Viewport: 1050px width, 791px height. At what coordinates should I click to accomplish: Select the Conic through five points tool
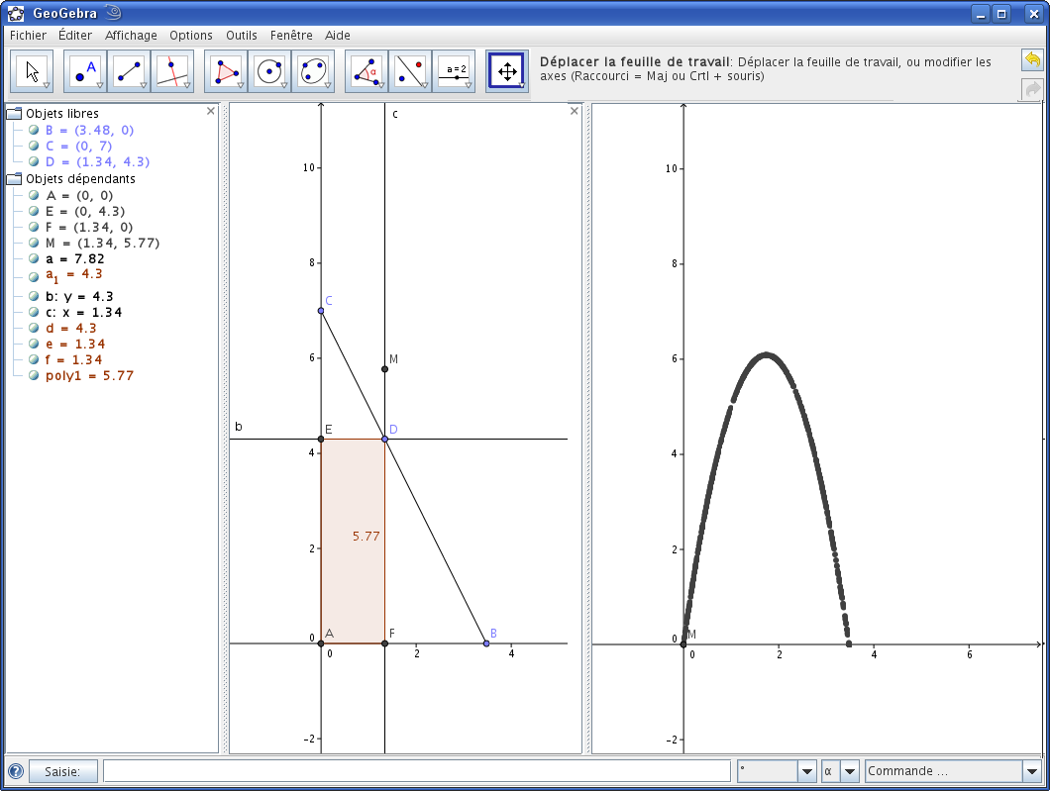313,71
